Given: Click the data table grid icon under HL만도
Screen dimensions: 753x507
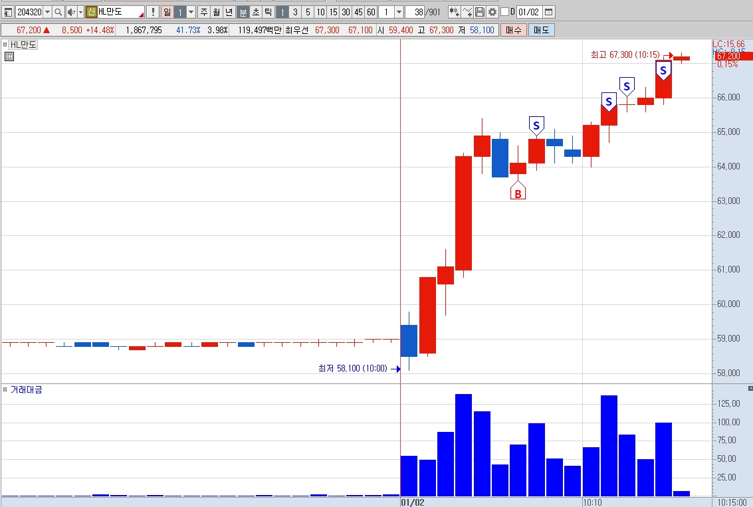Looking at the screenshot, I should click(9, 56).
